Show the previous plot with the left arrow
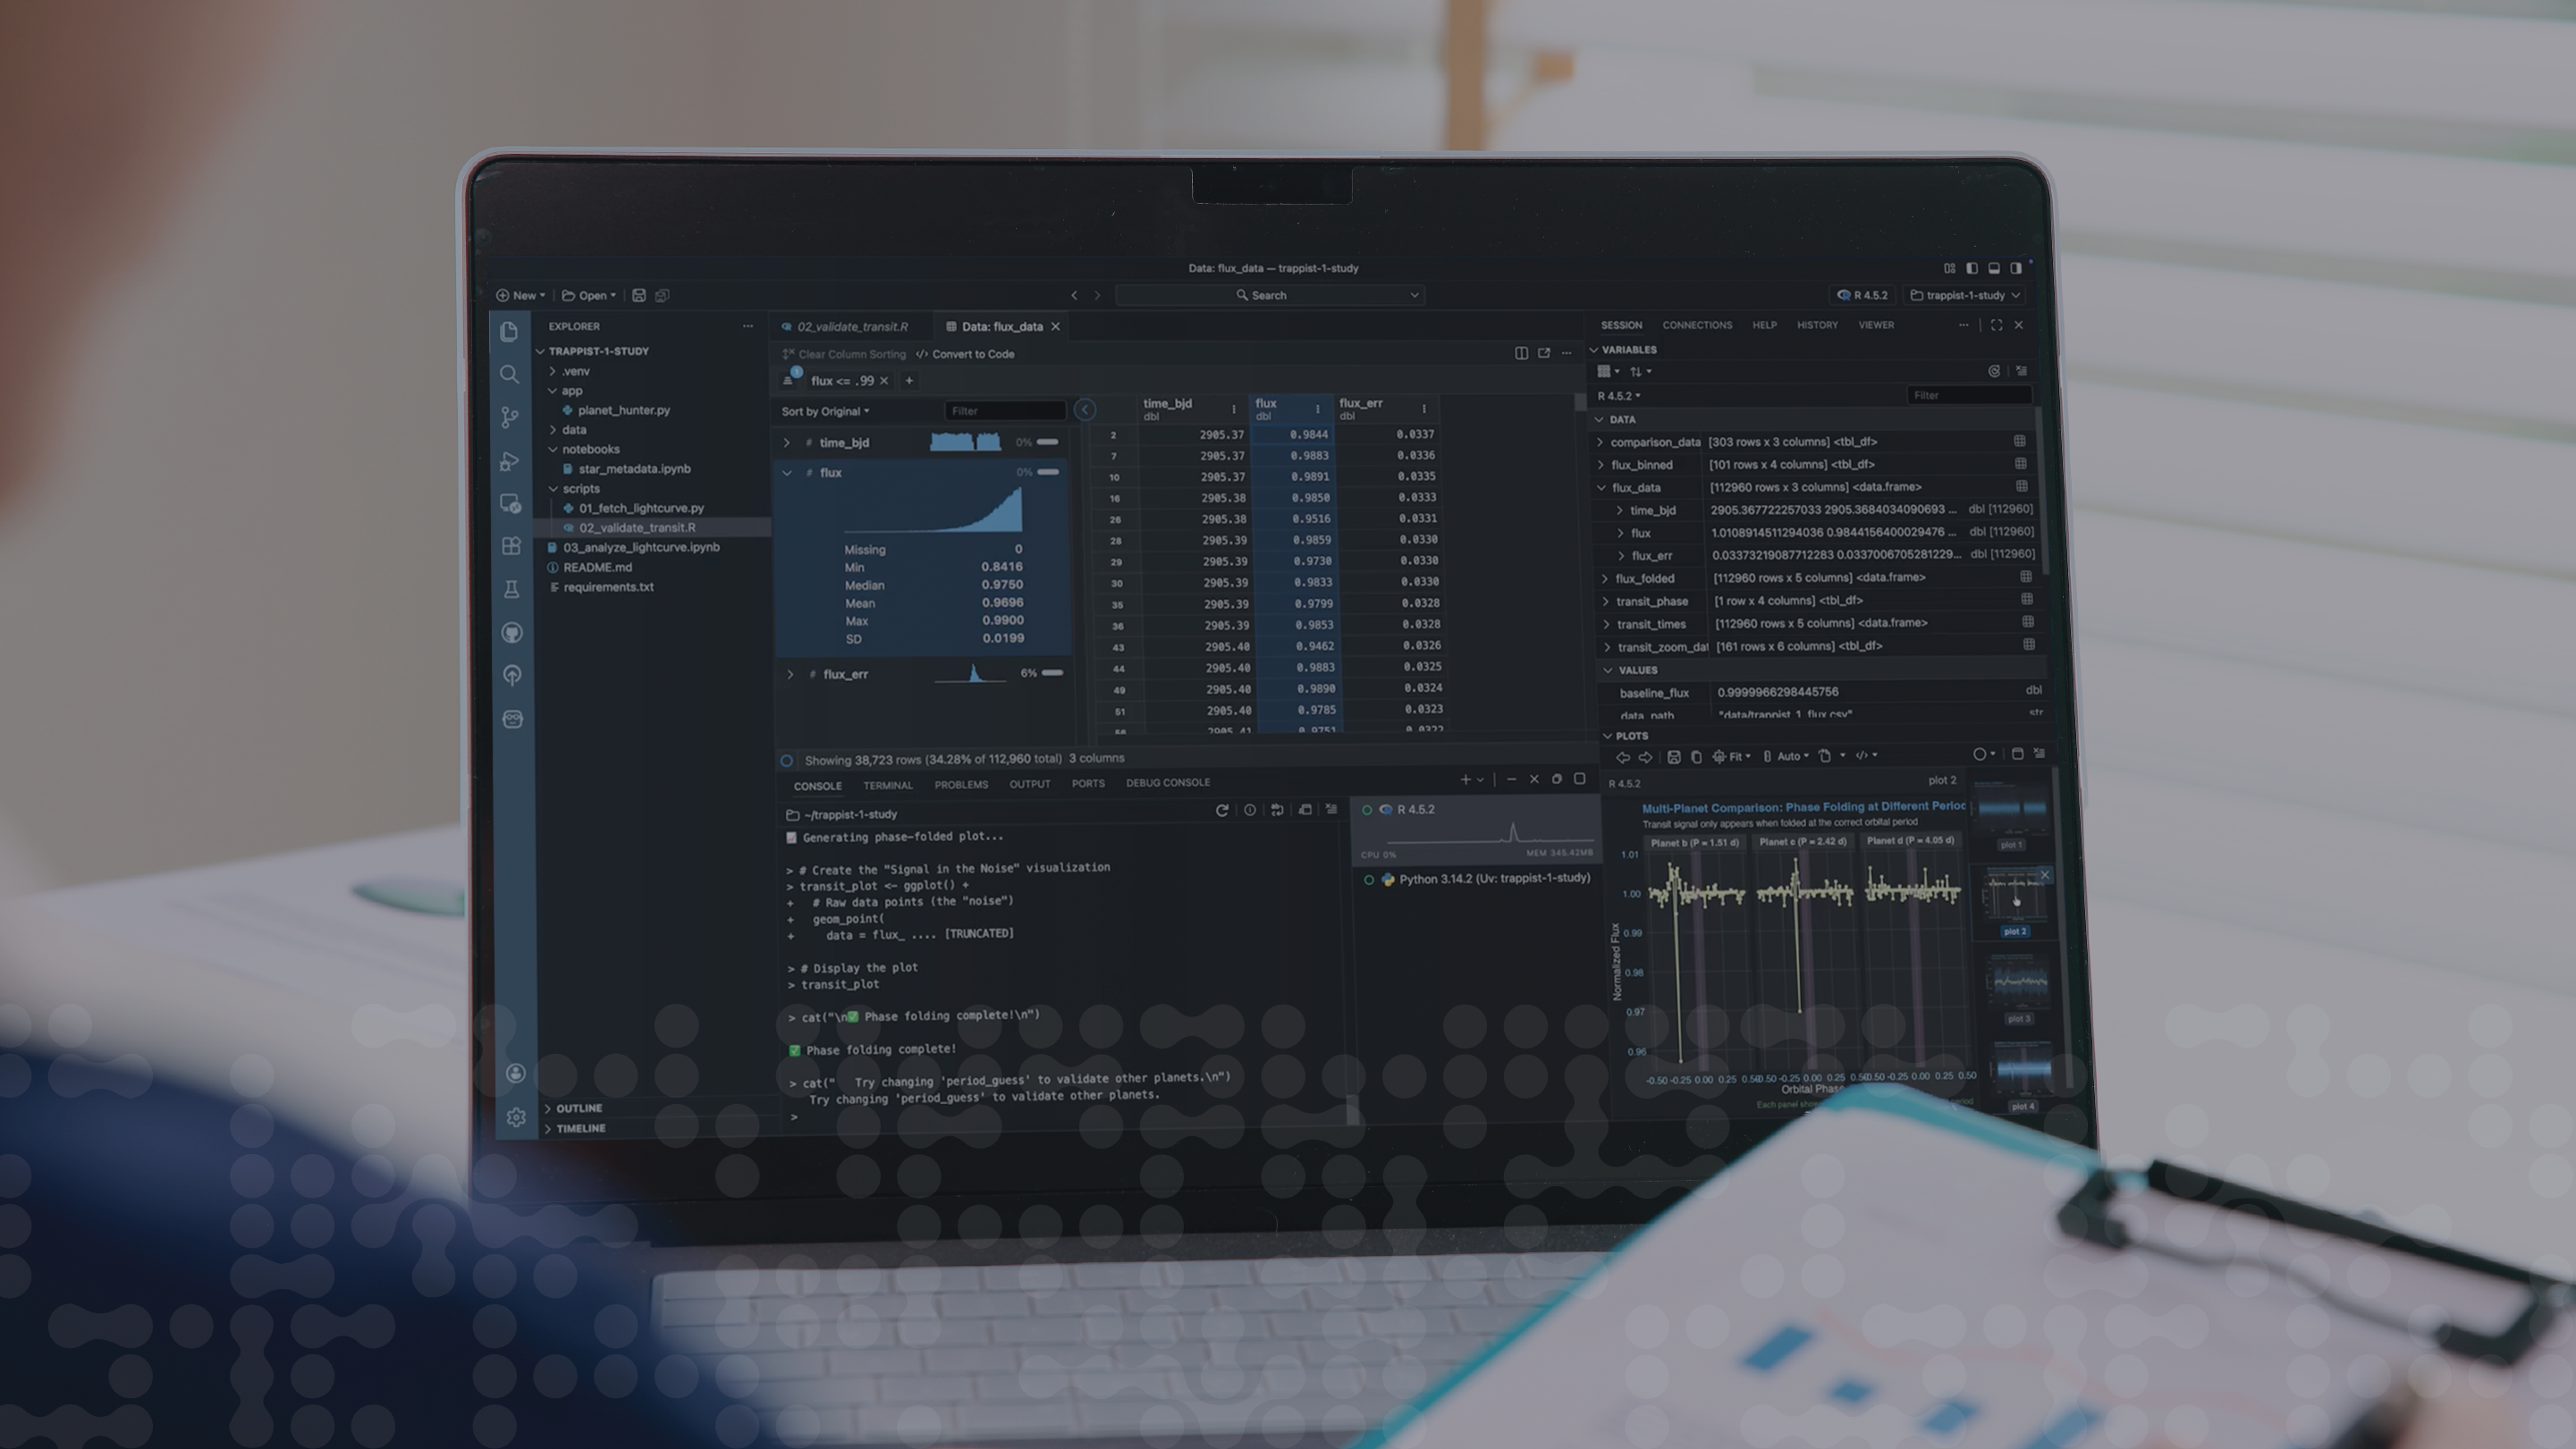Viewport: 2576px width, 1449px height. click(x=1623, y=756)
